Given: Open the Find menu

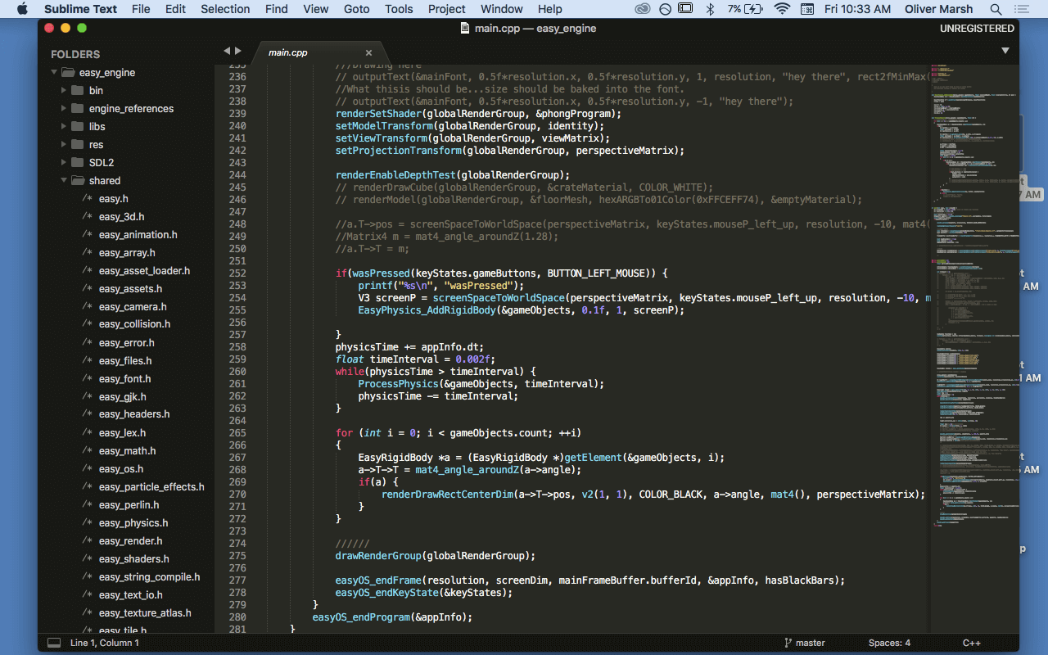Looking at the screenshot, I should [x=277, y=9].
